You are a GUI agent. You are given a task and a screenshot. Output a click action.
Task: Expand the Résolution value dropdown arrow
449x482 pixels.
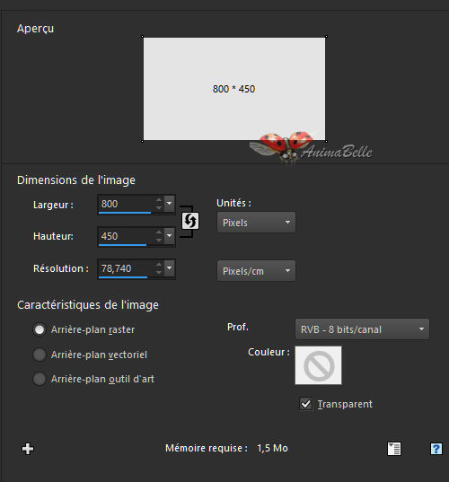170,268
